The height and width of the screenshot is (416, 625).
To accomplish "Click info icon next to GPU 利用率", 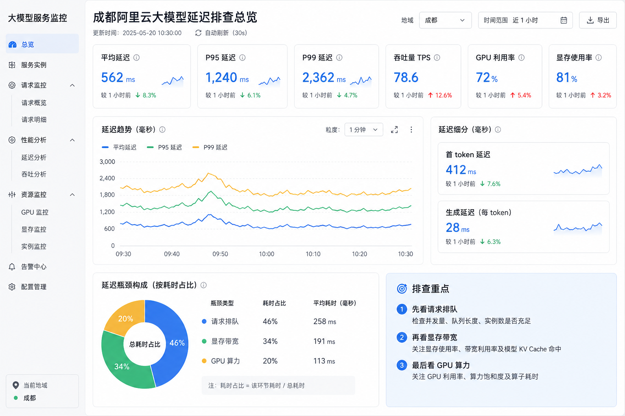I will (x=522, y=58).
